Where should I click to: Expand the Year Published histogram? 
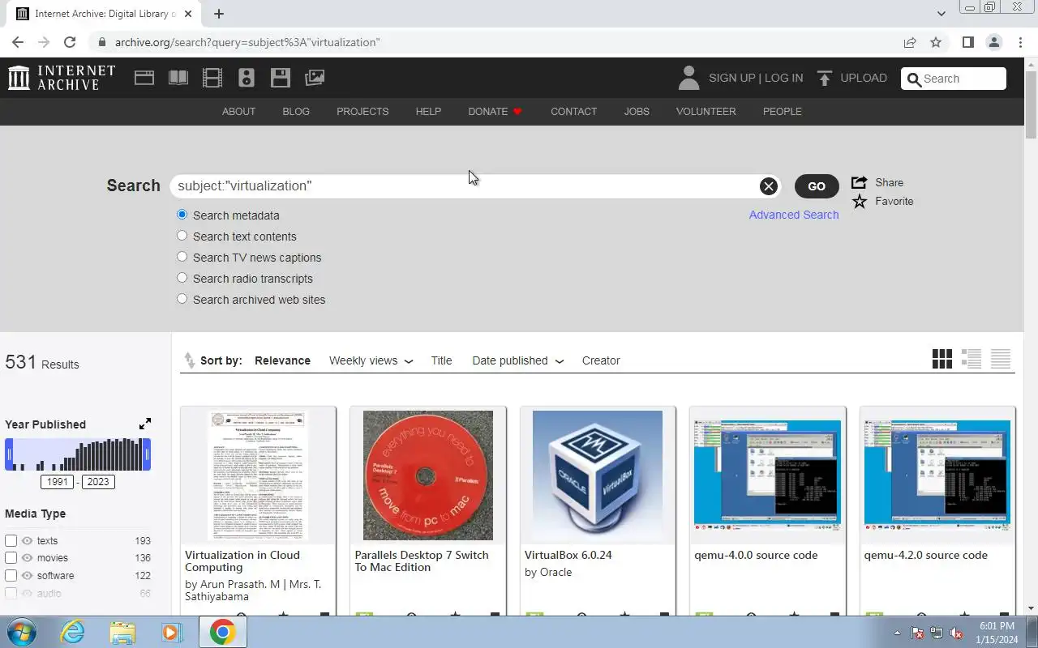pyautogui.click(x=144, y=424)
